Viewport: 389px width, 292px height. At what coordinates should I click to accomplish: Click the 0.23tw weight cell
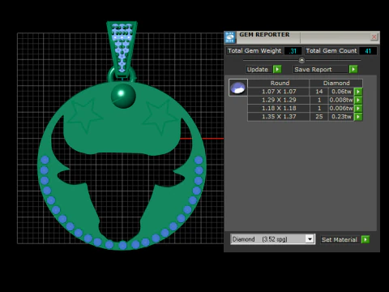point(341,117)
